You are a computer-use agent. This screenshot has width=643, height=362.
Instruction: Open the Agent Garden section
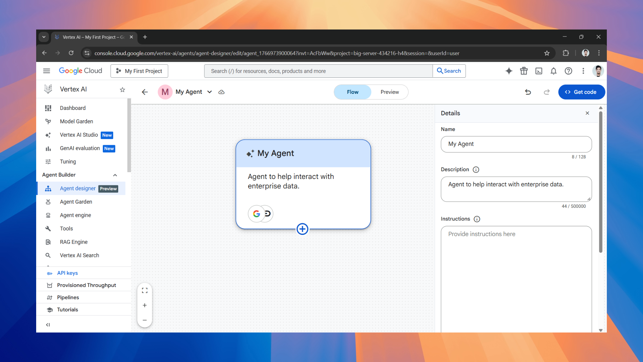pyautogui.click(x=76, y=201)
